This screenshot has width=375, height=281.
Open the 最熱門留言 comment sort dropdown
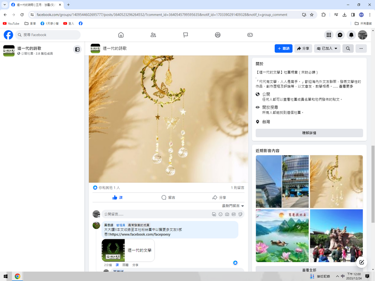click(233, 206)
